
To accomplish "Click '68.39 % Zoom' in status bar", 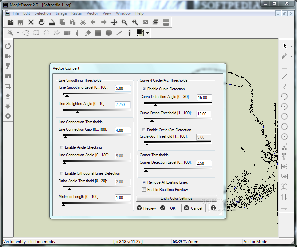I will (185, 242).
